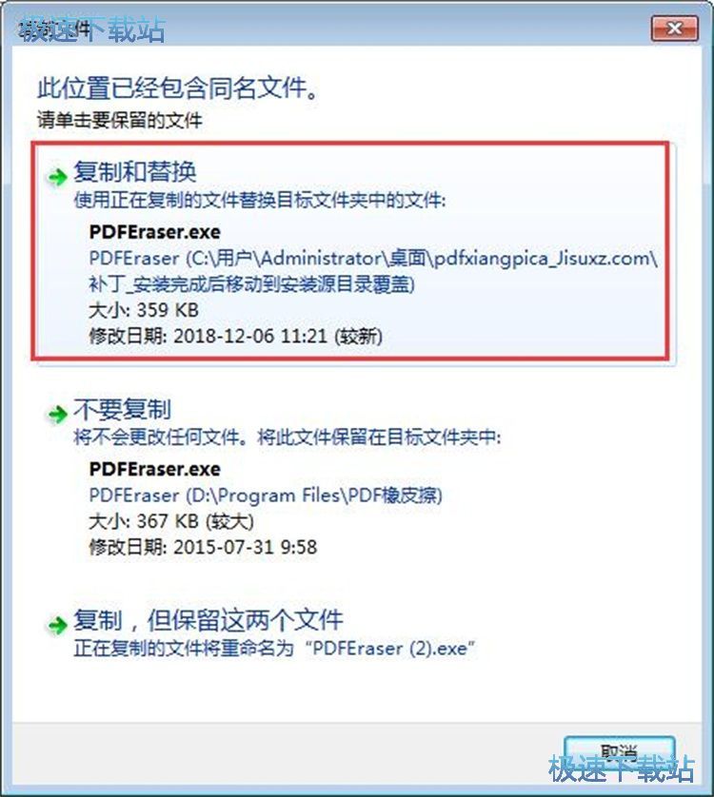Click green arrow next to 复制，但保留这两个文件
This screenshot has width=714, height=797.
(x=57, y=625)
